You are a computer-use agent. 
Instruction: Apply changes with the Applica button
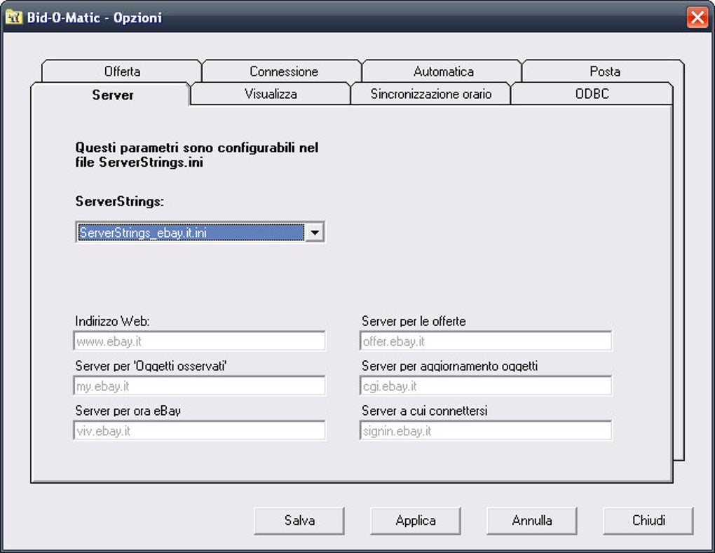tap(416, 520)
